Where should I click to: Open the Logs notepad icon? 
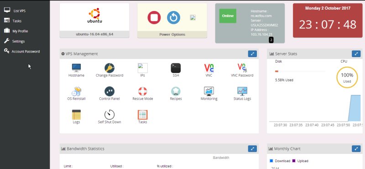click(x=76, y=115)
